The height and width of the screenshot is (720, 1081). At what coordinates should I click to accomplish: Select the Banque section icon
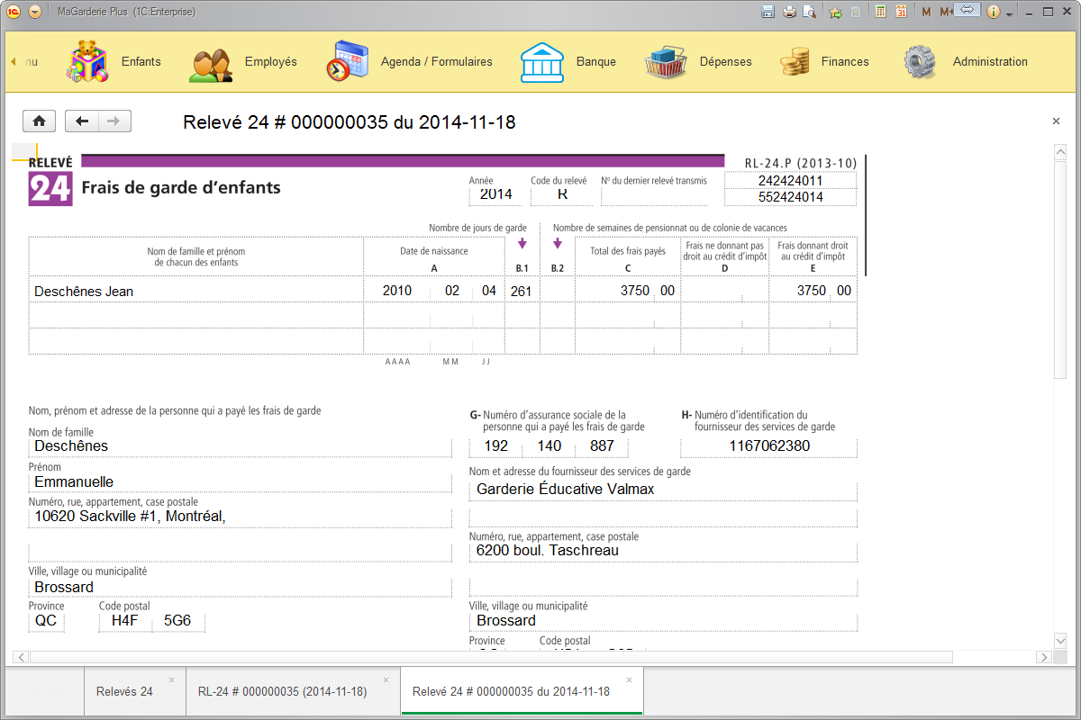541,61
